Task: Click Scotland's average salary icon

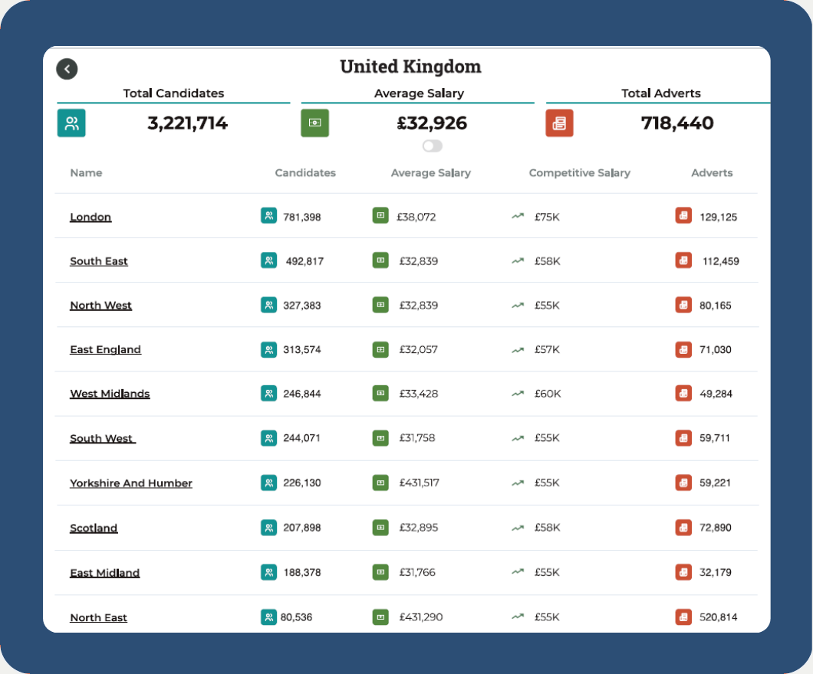Action: click(380, 528)
